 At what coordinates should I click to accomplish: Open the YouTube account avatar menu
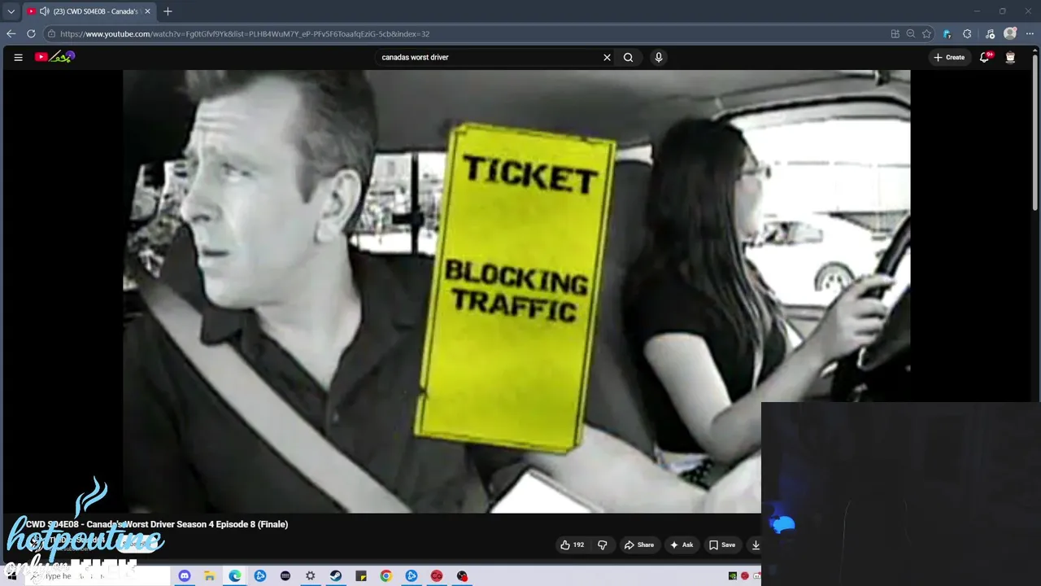(1010, 57)
